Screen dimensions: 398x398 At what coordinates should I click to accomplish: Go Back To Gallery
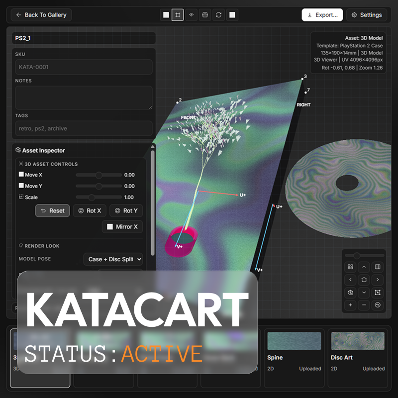[41, 15]
